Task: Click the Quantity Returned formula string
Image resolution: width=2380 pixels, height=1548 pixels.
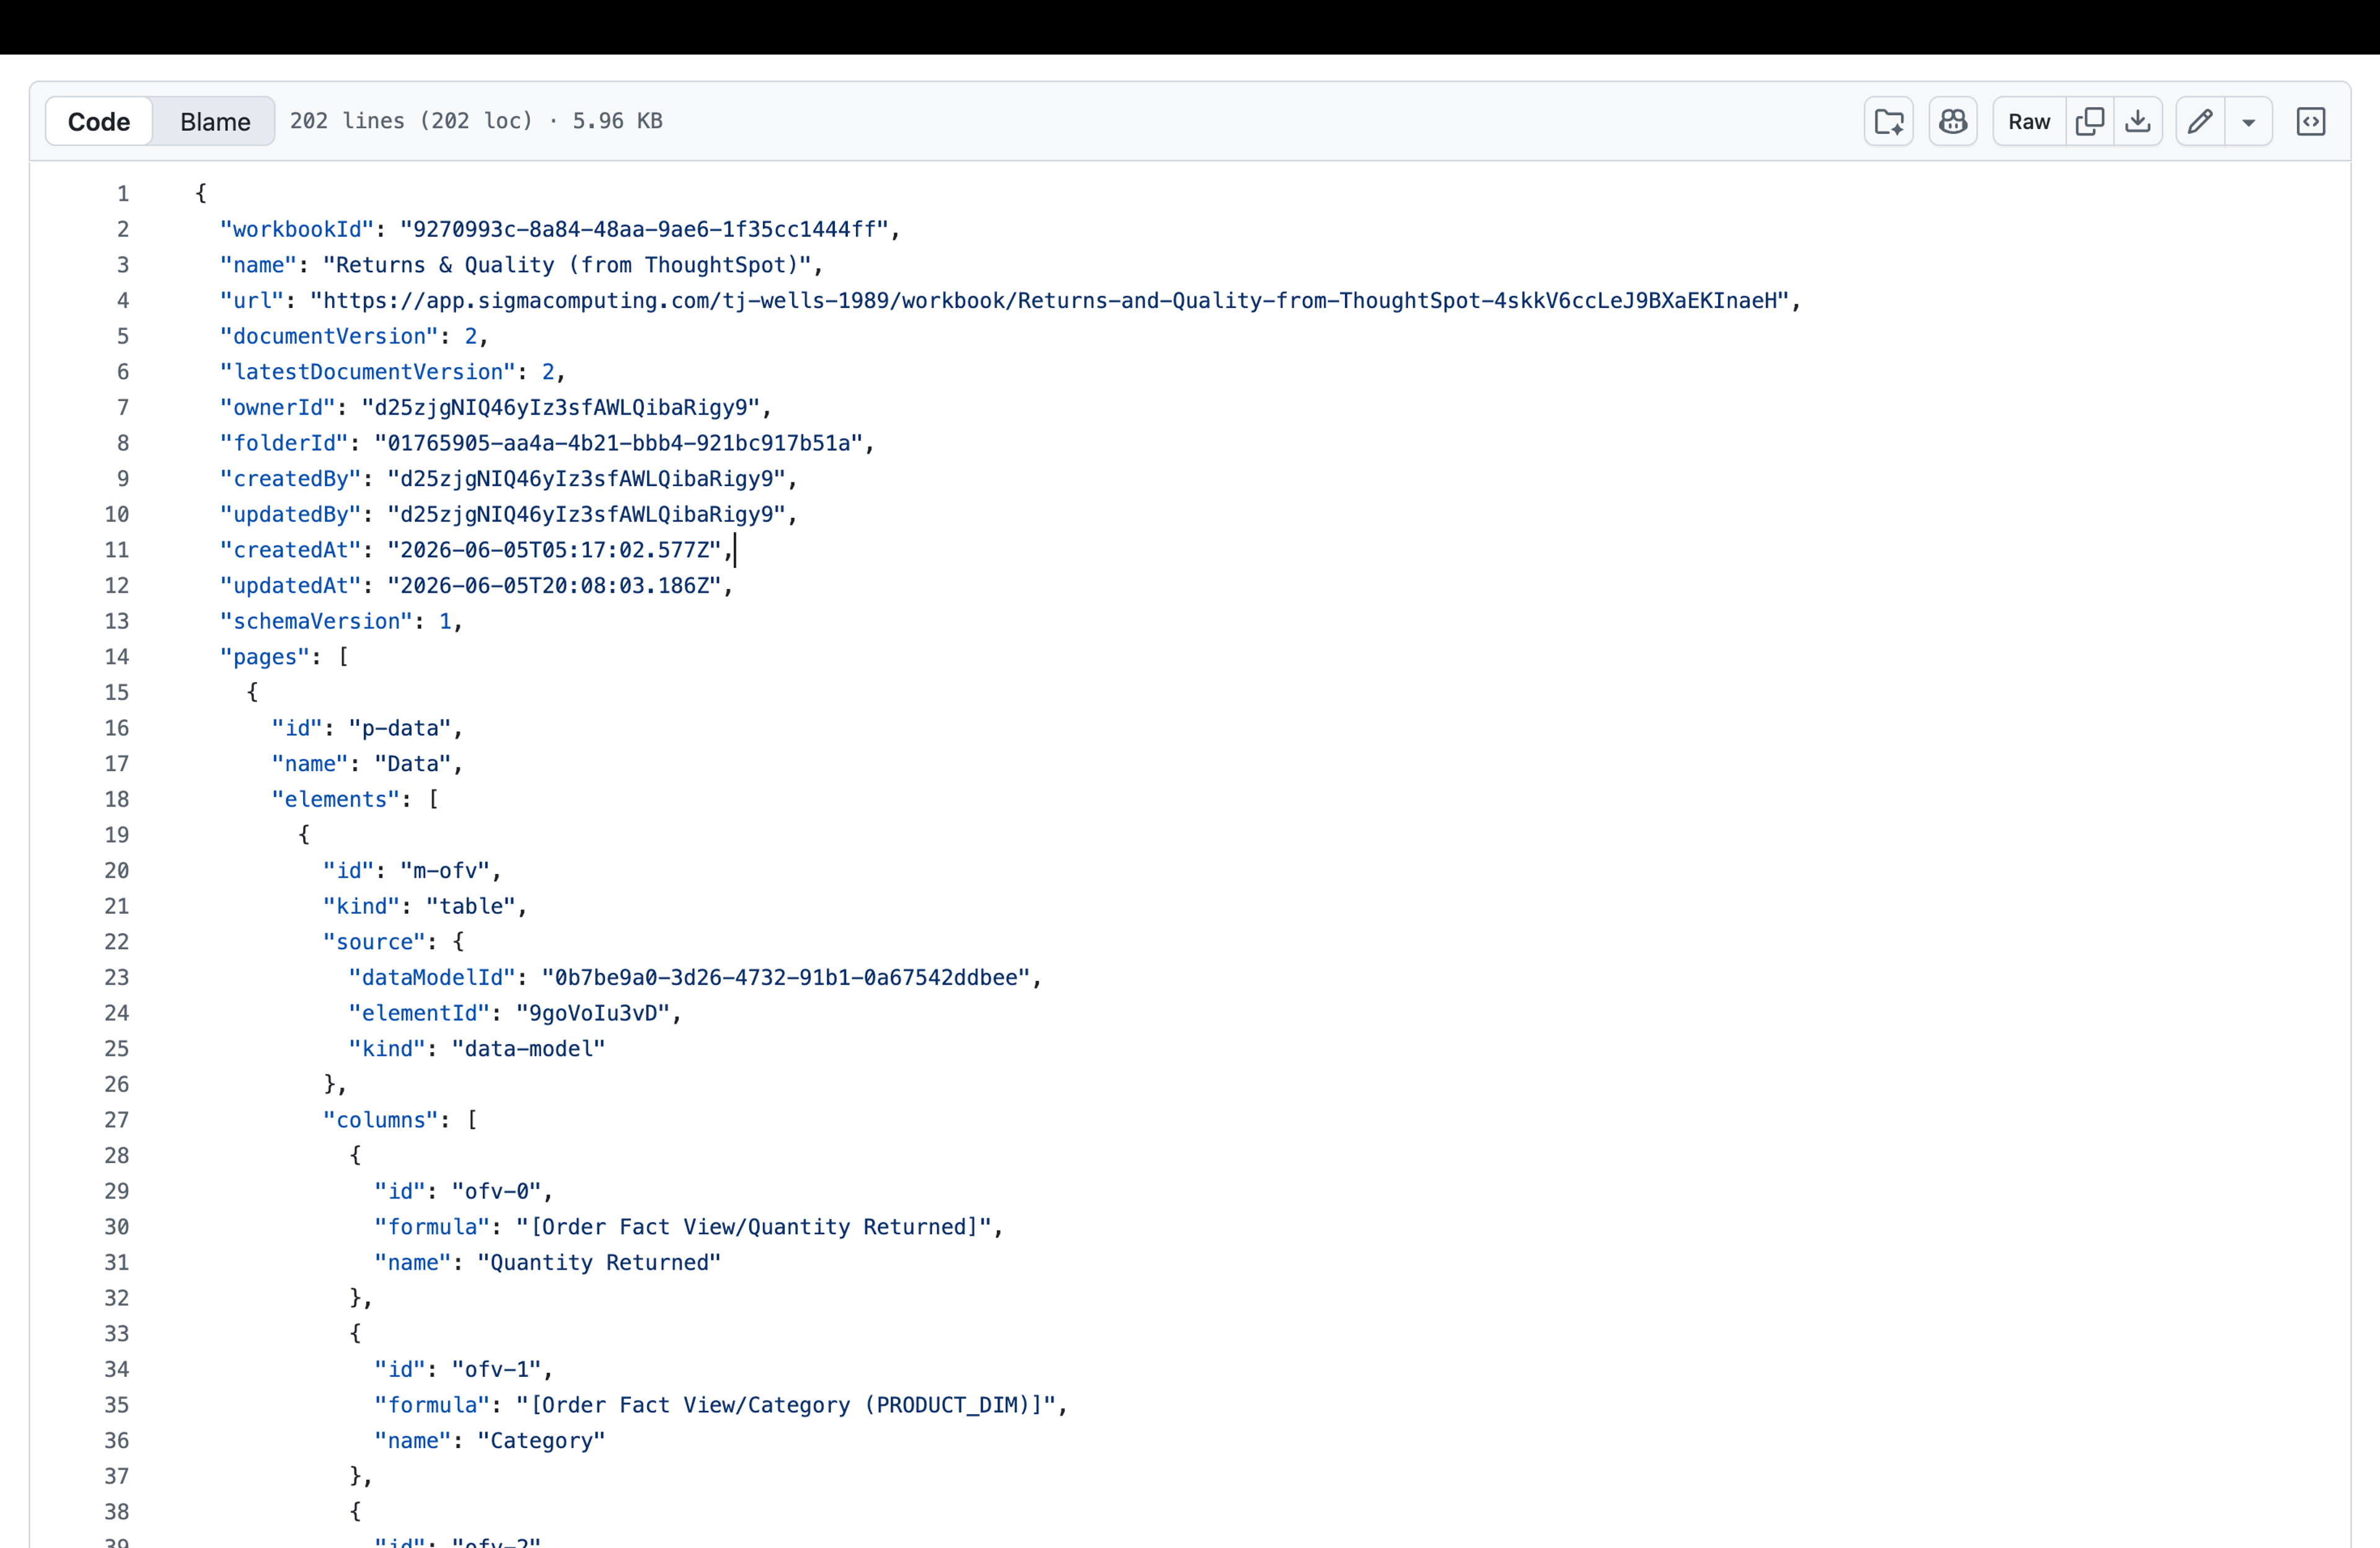Action: pyautogui.click(x=754, y=1227)
